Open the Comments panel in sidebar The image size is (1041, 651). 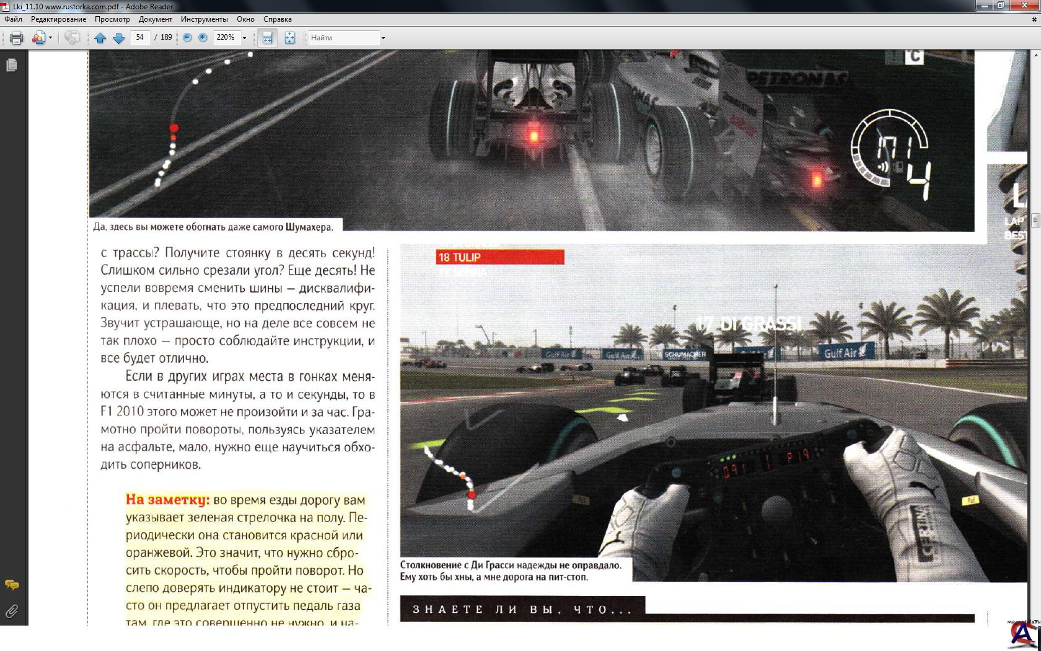[x=12, y=585]
